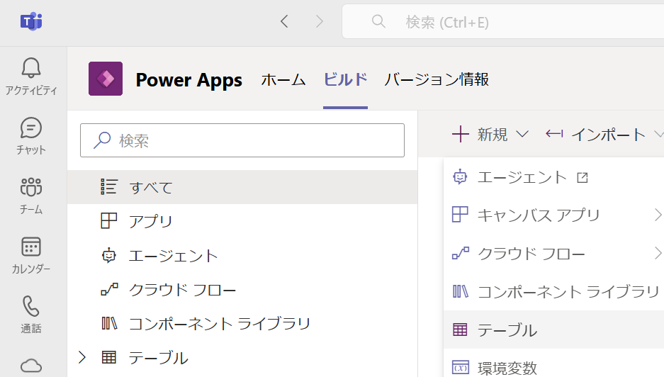Select クラウド フロー in the left list
Image resolution: width=664 pixels, height=377 pixels.
(242, 289)
